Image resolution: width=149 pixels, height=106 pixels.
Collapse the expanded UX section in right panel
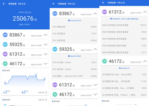click(145, 61)
